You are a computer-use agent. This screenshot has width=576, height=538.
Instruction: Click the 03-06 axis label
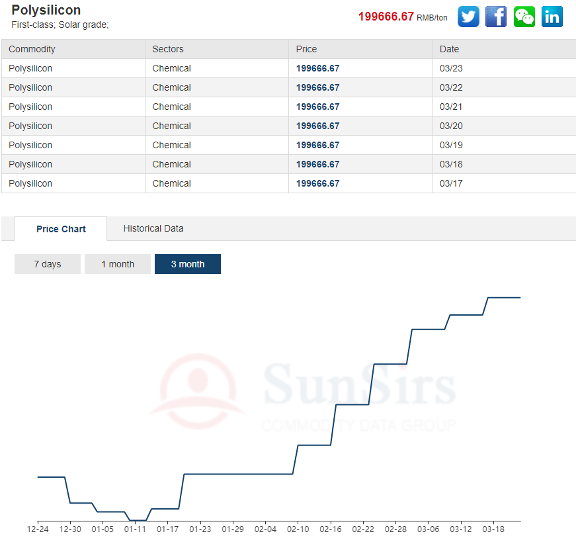[429, 529]
